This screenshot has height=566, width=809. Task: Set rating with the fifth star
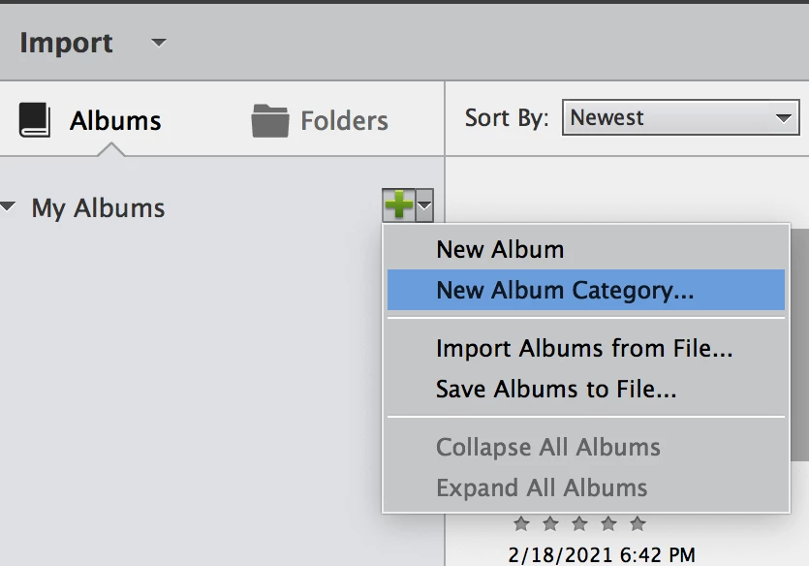coord(638,524)
